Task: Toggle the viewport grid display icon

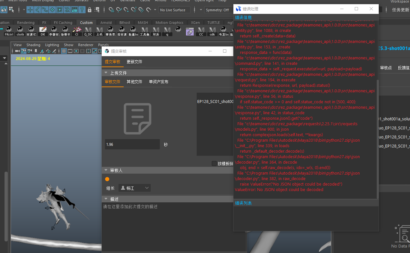Action: pyautogui.click(x=64, y=51)
